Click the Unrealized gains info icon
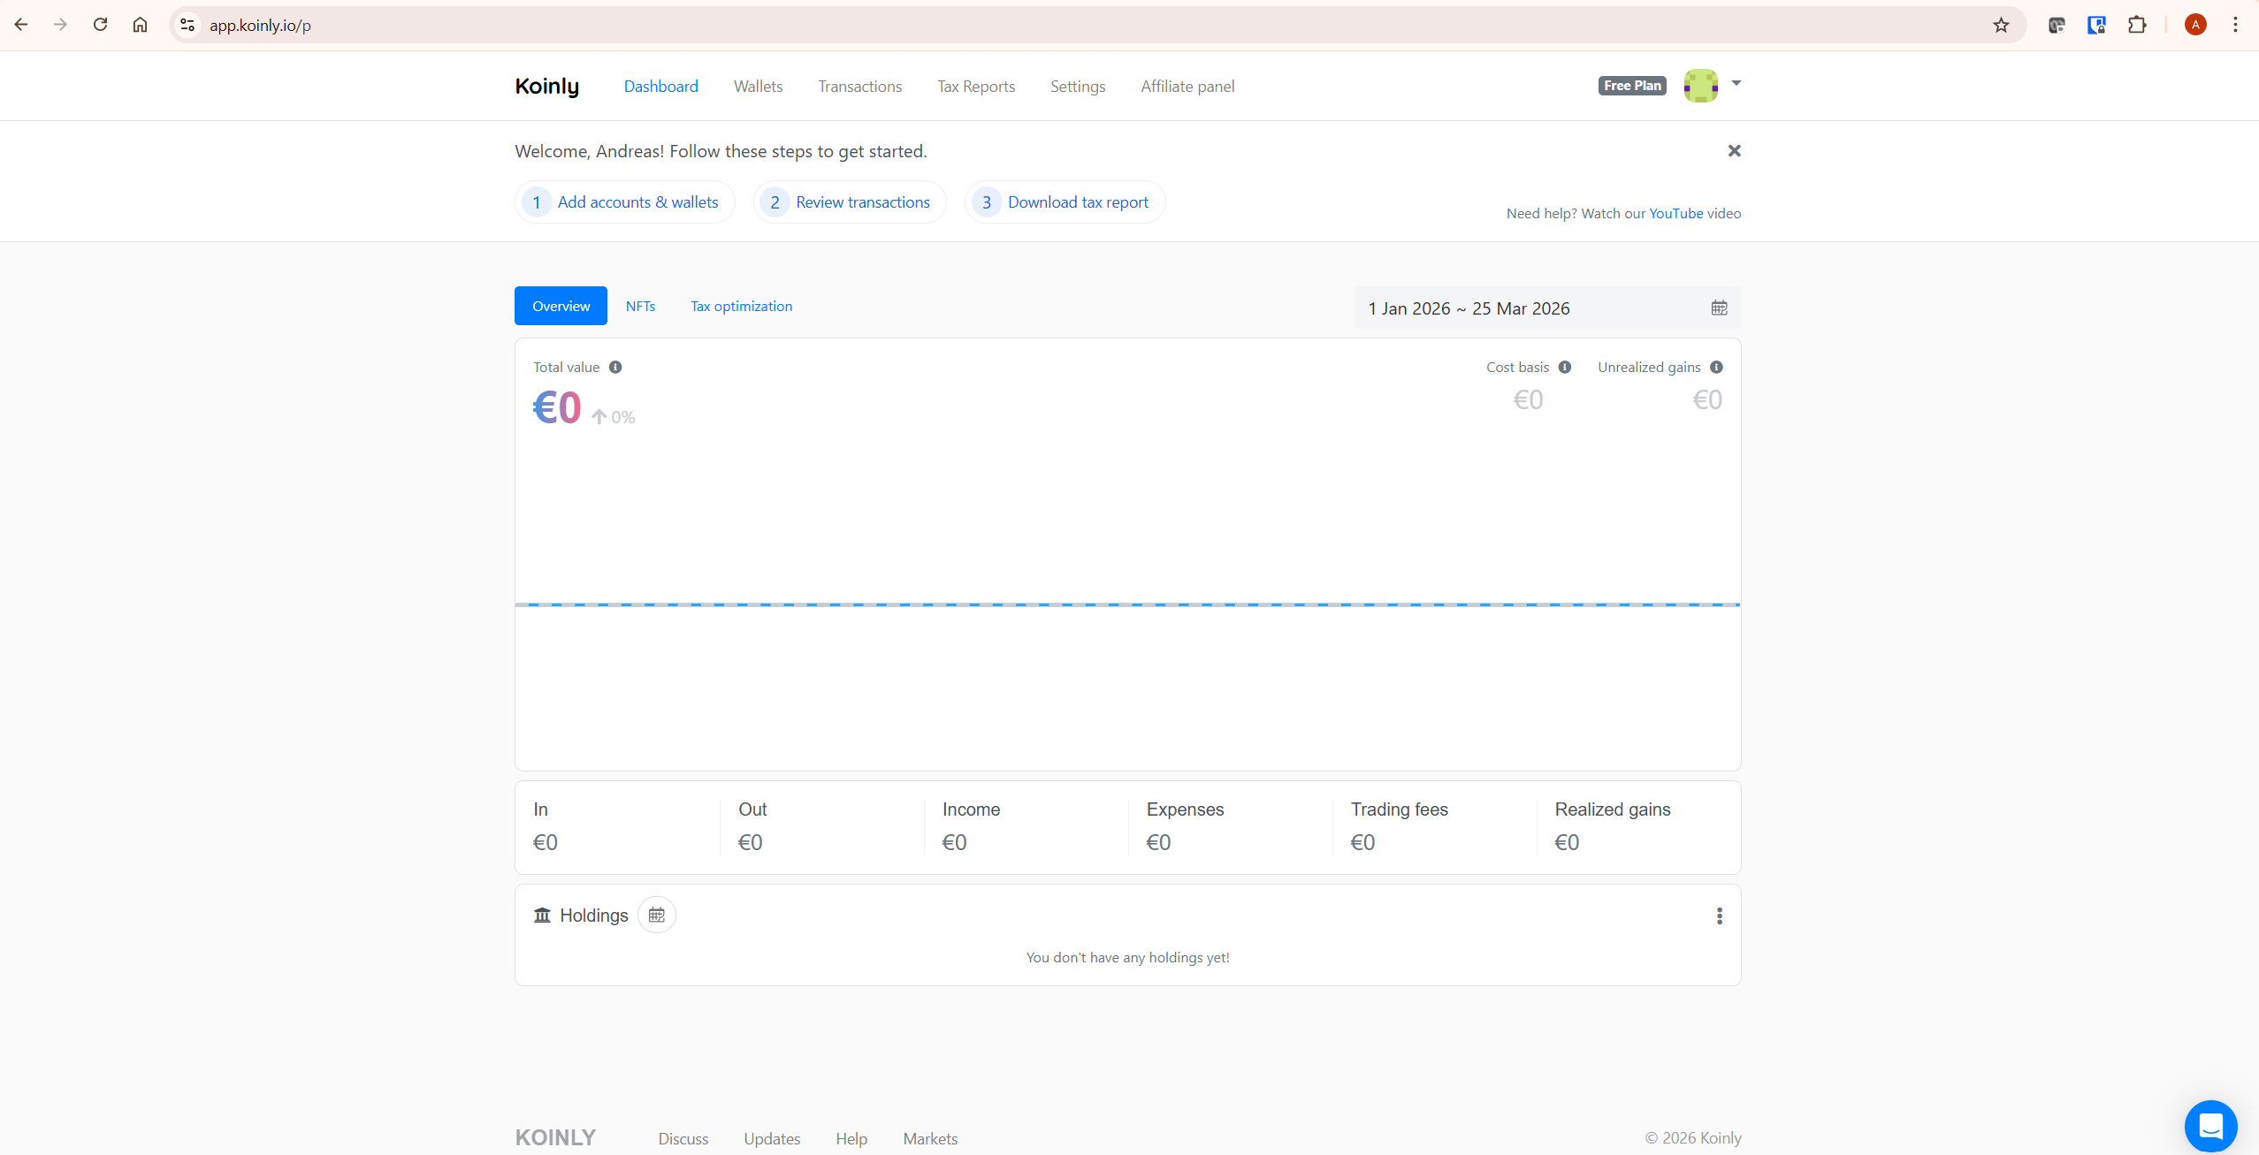This screenshot has height=1155, width=2259. [x=1716, y=367]
